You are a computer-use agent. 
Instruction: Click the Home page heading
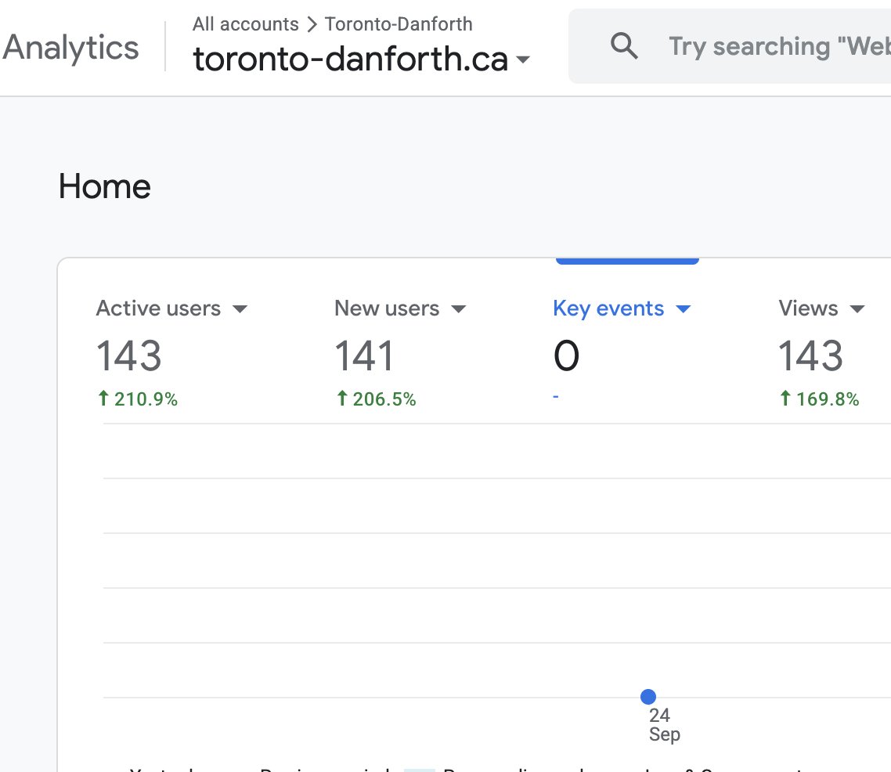point(105,186)
